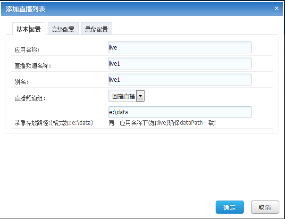285x219 pixels.
Task: Confirm with the blue 确定 button
Action: [x=230, y=207]
